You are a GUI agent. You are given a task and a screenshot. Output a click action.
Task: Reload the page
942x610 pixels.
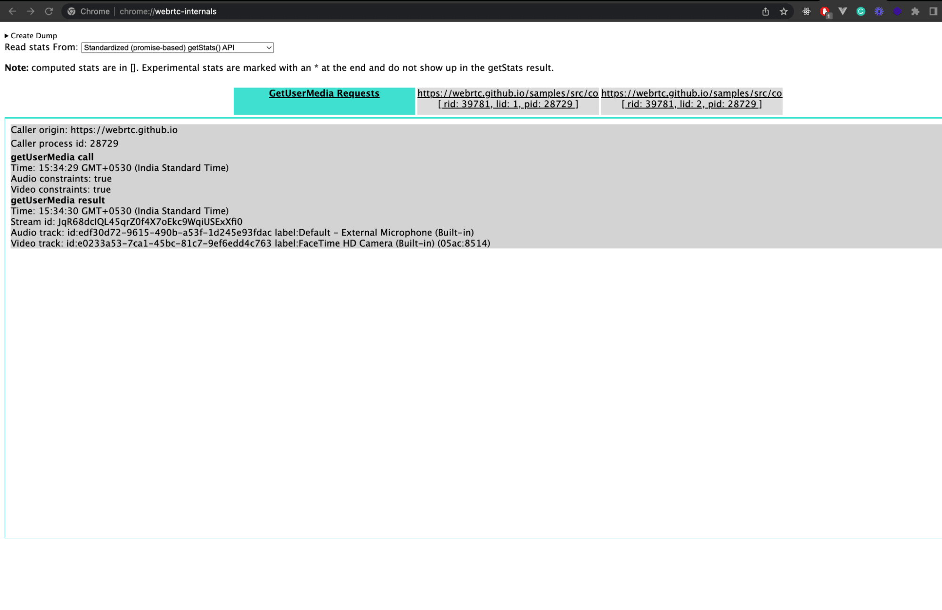point(49,11)
